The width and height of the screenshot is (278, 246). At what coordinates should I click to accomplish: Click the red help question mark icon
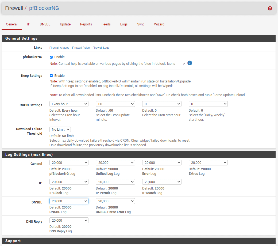[270, 8]
